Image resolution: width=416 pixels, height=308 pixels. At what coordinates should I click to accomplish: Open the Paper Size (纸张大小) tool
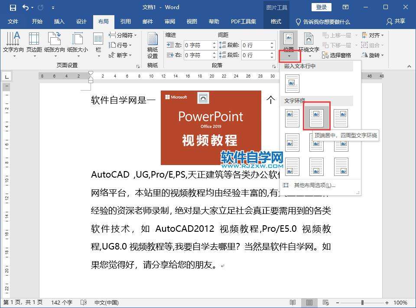(x=78, y=44)
